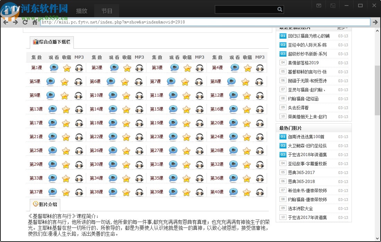The width and height of the screenshot is (381, 242).
Task: Open the 播放 menu
Action: [x=81, y=11]
